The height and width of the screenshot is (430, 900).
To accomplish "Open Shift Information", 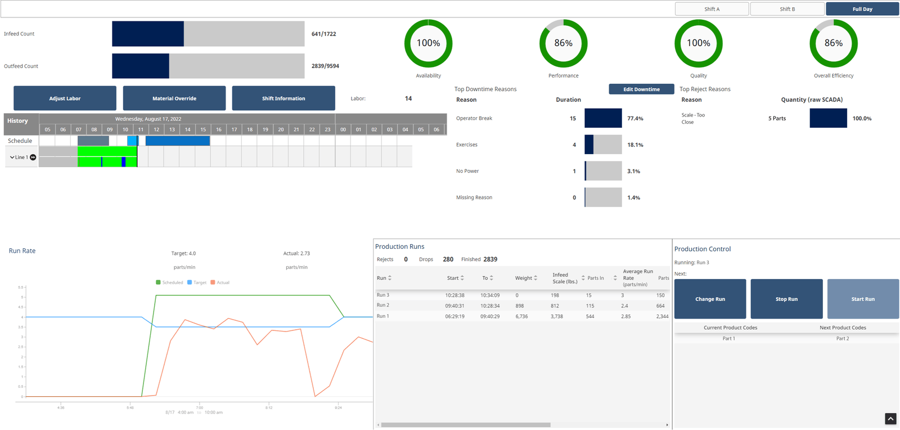I will 283,98.
